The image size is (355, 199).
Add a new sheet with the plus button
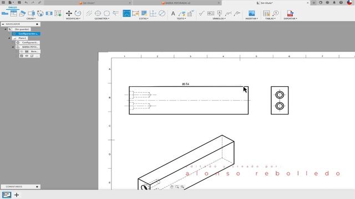(x=17, y=195)
